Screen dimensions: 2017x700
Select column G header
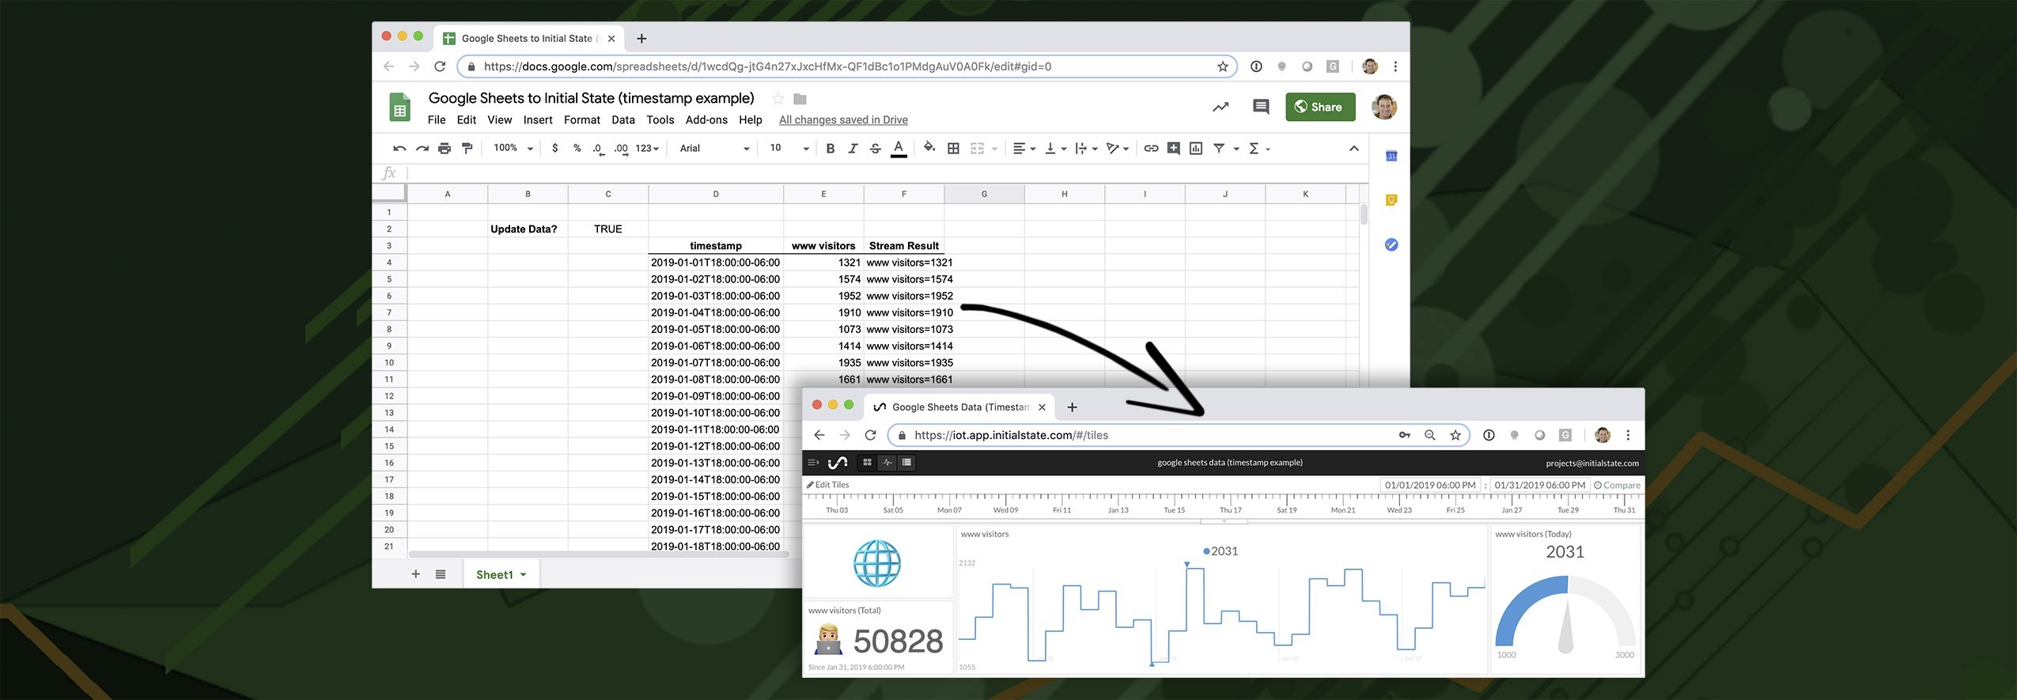984,194
